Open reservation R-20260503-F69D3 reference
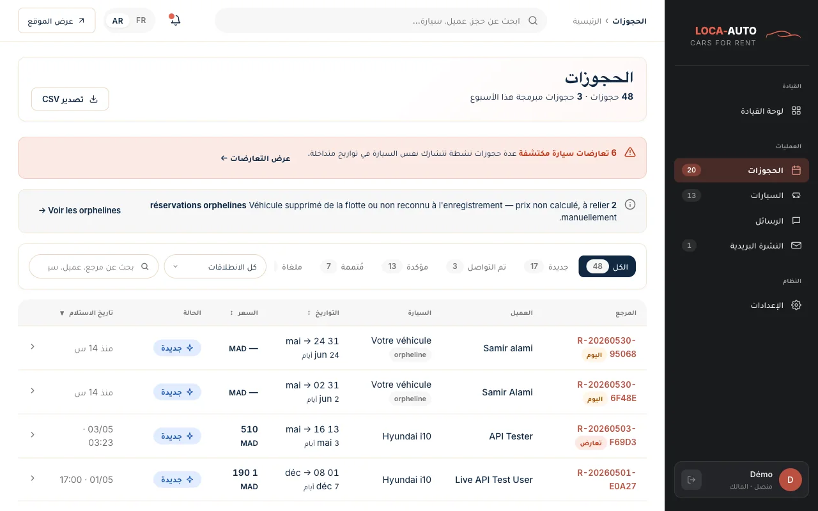 pos(606,435)
